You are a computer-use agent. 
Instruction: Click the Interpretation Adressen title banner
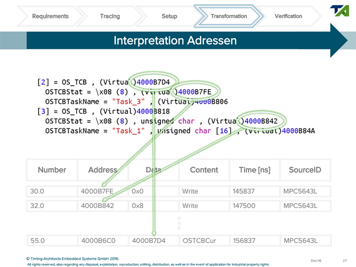click(175, 41)
